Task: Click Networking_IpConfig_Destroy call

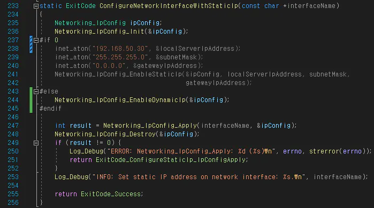Action: (x=105, y=134)
